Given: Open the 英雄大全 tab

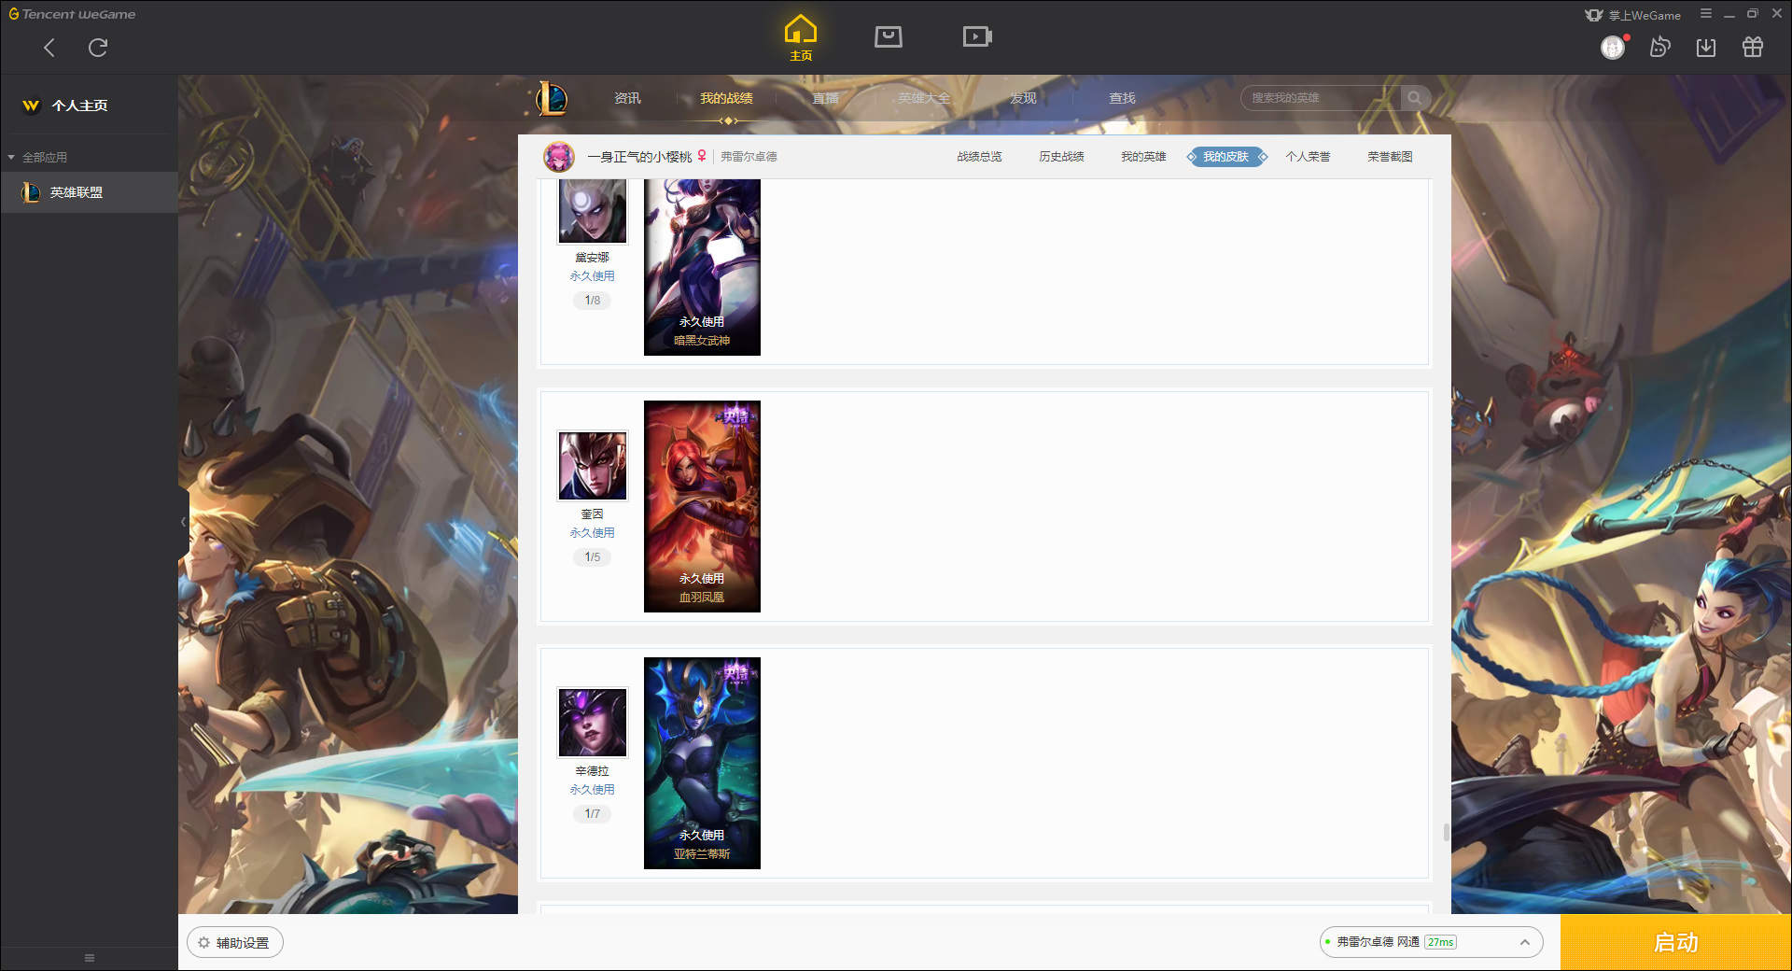Looking at the screenshot, I should (924, 98).
